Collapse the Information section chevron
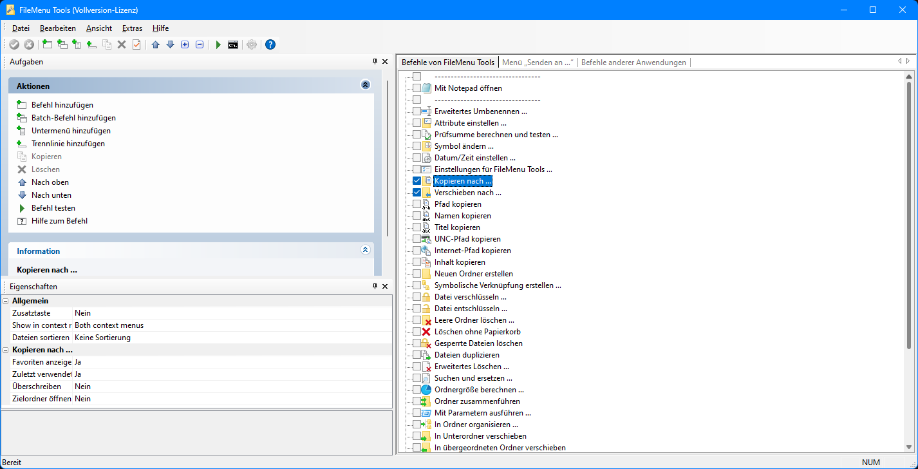 tap(365, 251)
